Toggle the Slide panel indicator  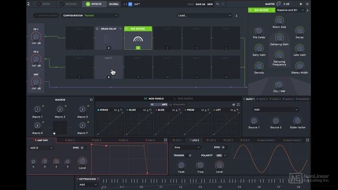tap(156, 110)
